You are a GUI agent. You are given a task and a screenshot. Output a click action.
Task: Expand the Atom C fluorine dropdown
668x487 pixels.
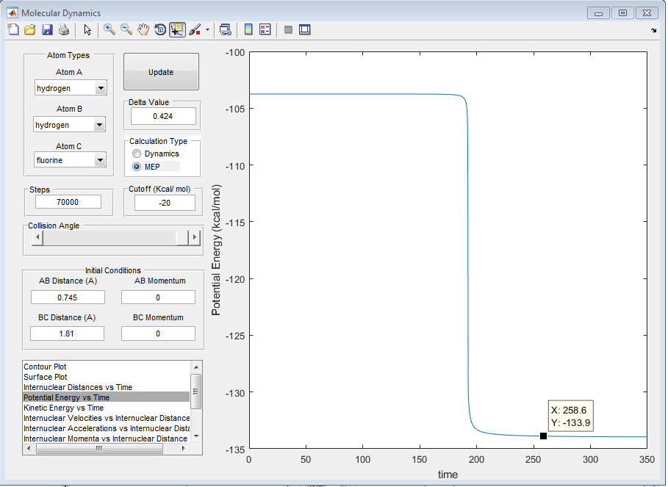pos(101,160)
